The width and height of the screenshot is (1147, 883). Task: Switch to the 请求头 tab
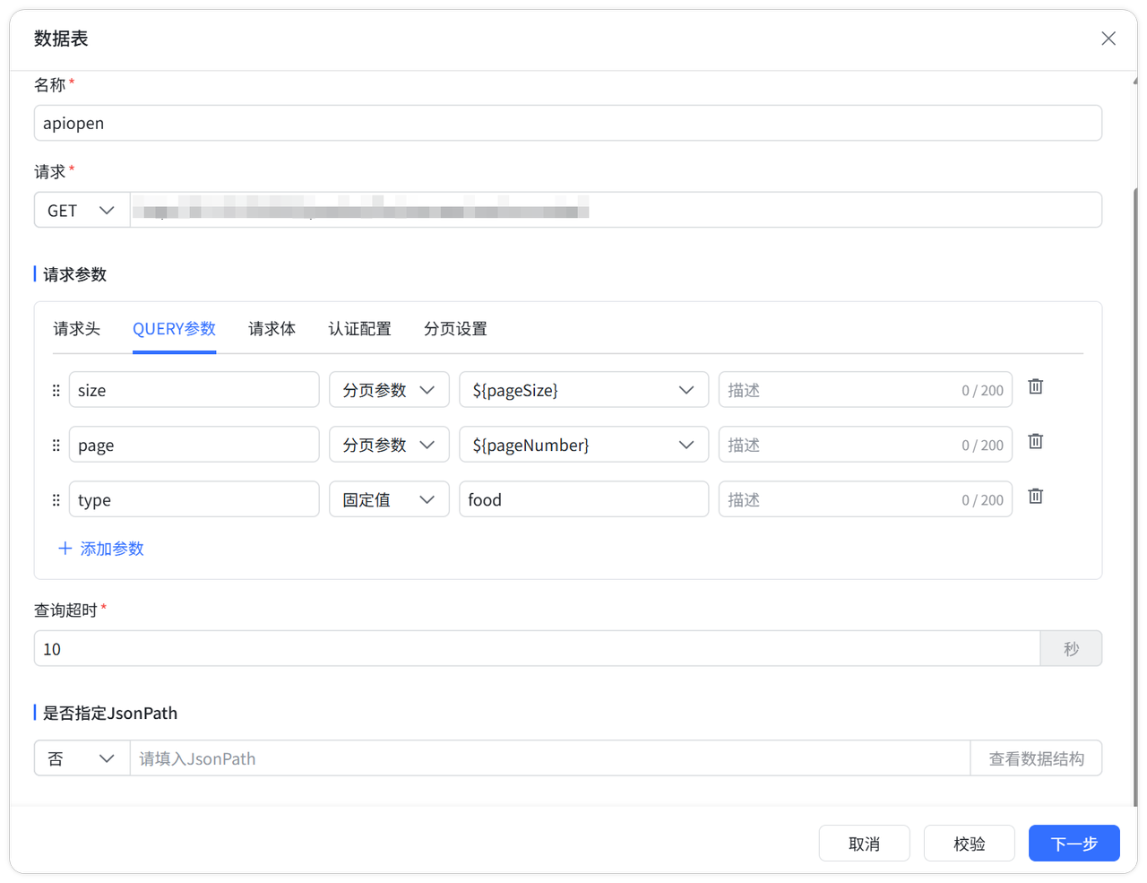tap(76, 329)
